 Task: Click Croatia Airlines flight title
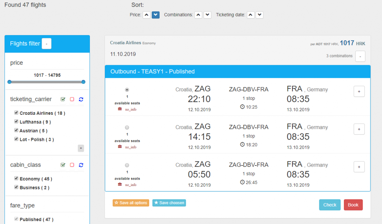click(125, 42)
